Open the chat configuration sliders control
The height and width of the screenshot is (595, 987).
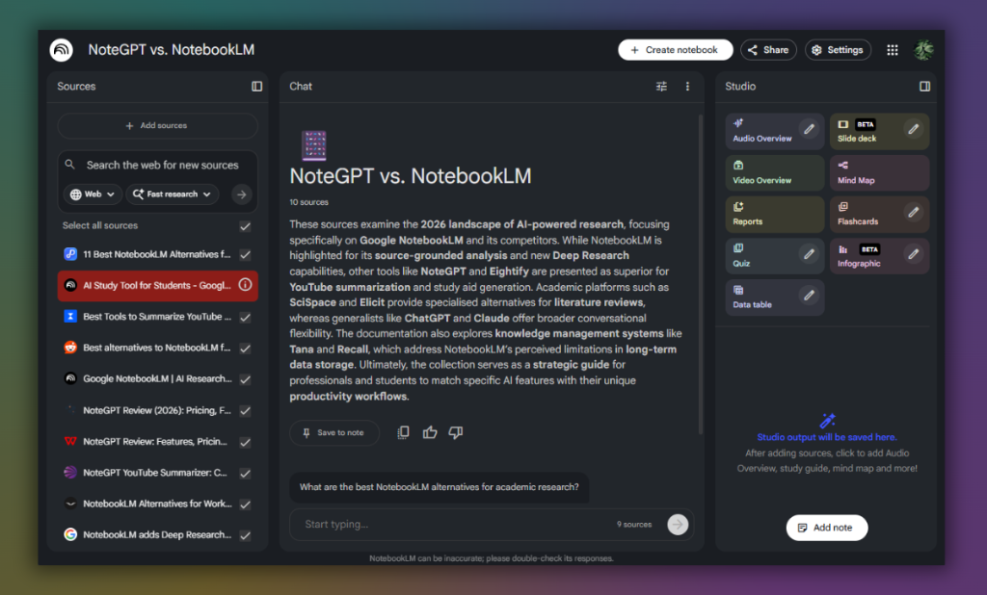[661, 86]
